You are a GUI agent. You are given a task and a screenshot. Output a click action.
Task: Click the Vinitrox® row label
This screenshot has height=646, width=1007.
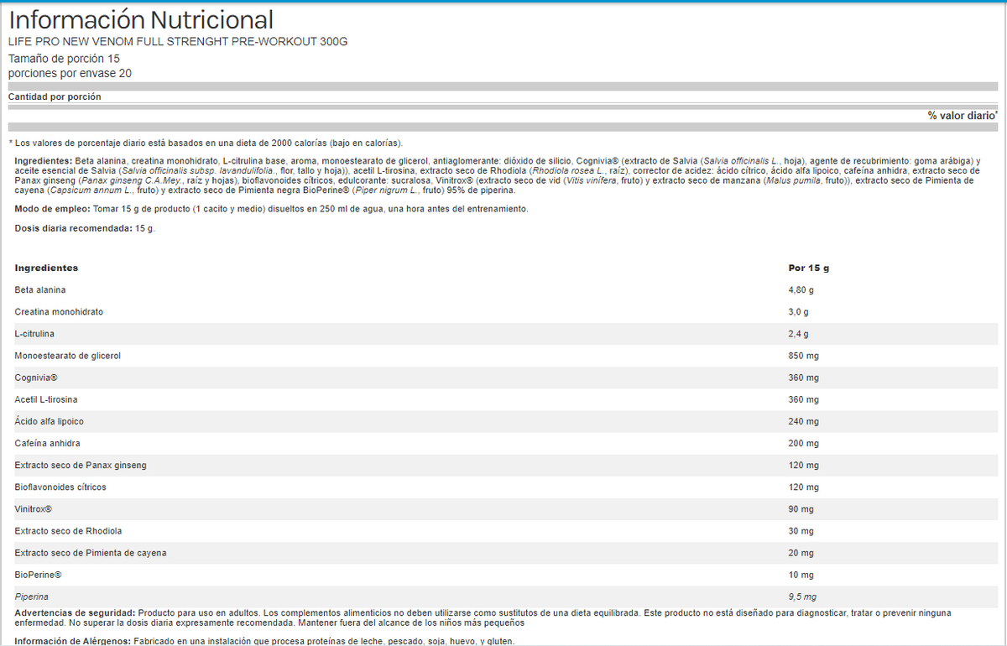pos(34,509)
